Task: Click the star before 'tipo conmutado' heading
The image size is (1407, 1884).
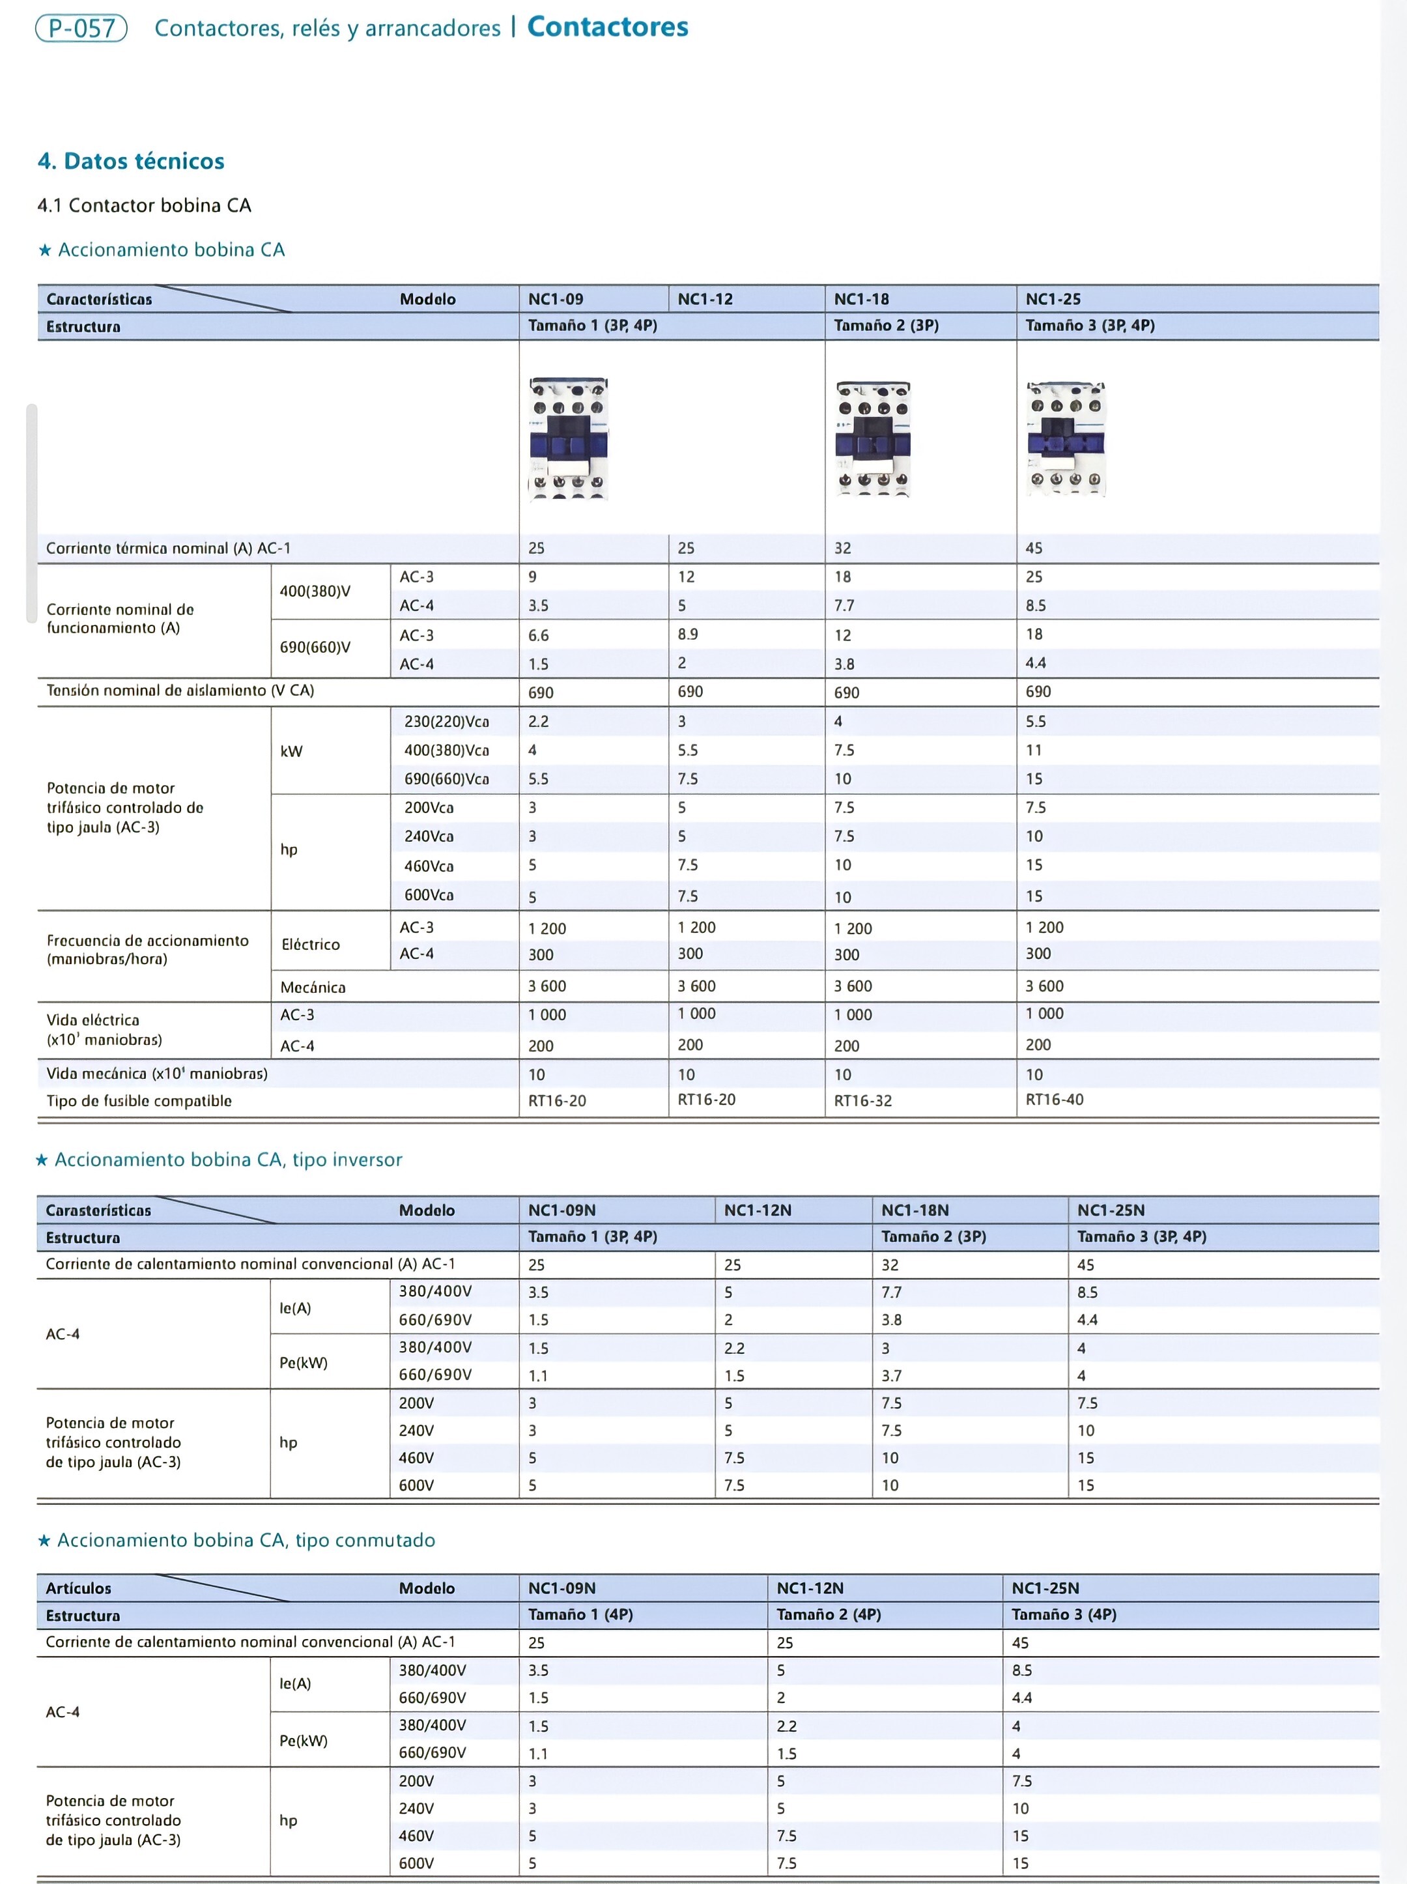Action: click(44, 1541)
